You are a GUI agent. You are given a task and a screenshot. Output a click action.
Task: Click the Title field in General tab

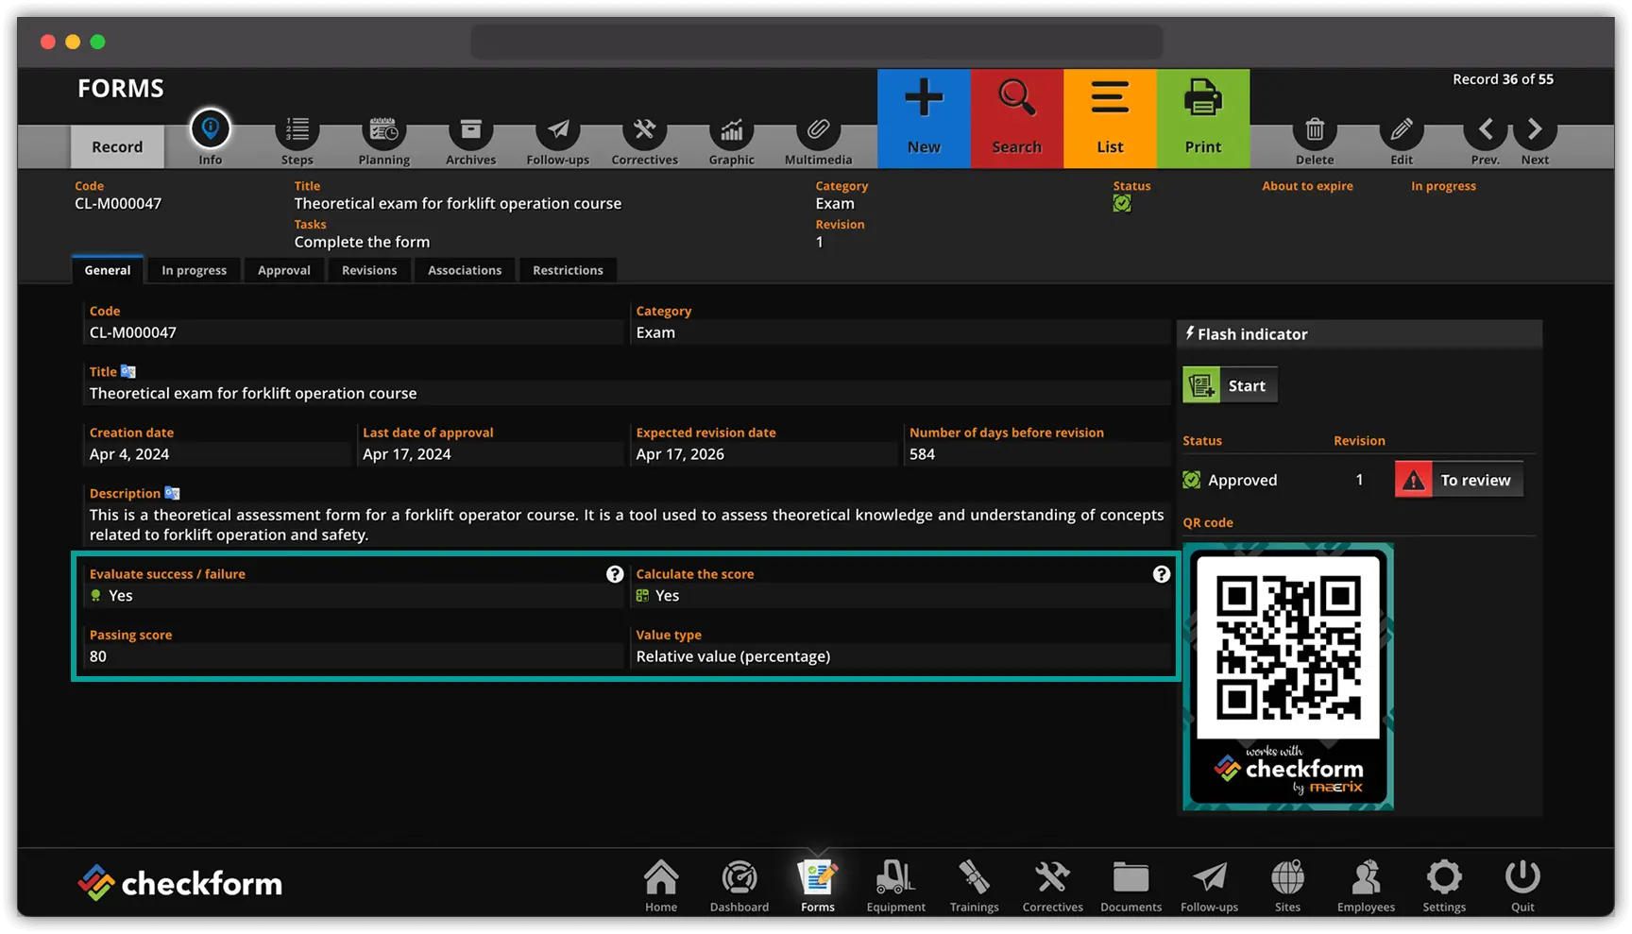click(x=628, y=393)
